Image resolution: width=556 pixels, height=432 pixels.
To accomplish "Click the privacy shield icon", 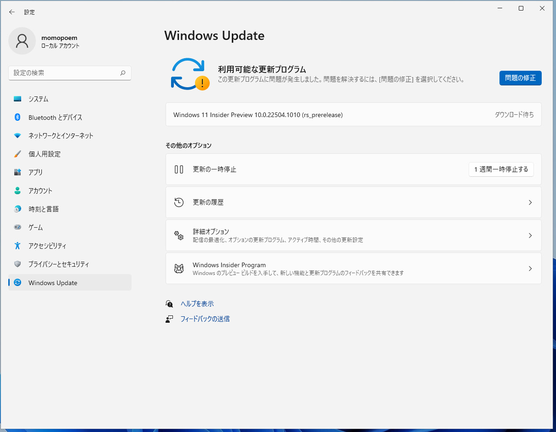I will point(17,264).
